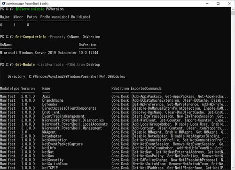Click the NetAdapter module name
The width and height of the screenshot is (235, 170).
coord(52,136)
